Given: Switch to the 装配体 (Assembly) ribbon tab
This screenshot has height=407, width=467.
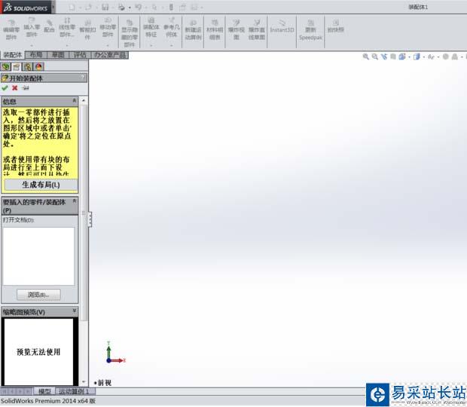Looking at the screenshot, I should (x=13, y=55).
